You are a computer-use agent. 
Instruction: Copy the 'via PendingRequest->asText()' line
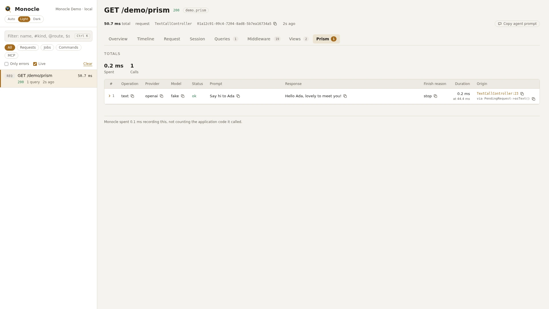pyautogui.click(x=534, y=99)
